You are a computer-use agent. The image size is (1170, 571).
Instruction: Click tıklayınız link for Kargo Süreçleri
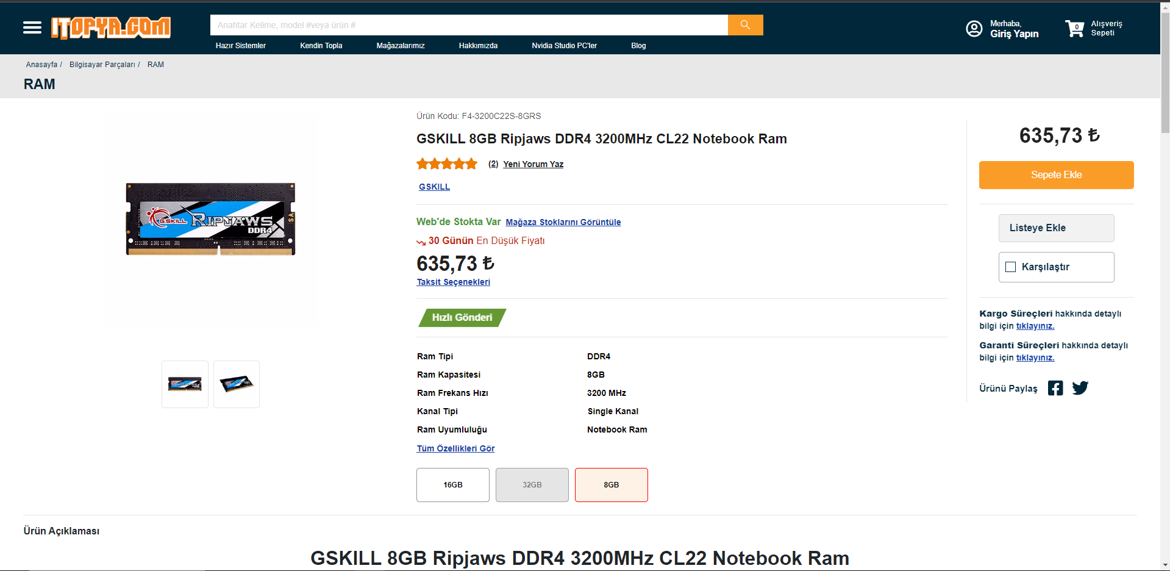point(1035,326)
